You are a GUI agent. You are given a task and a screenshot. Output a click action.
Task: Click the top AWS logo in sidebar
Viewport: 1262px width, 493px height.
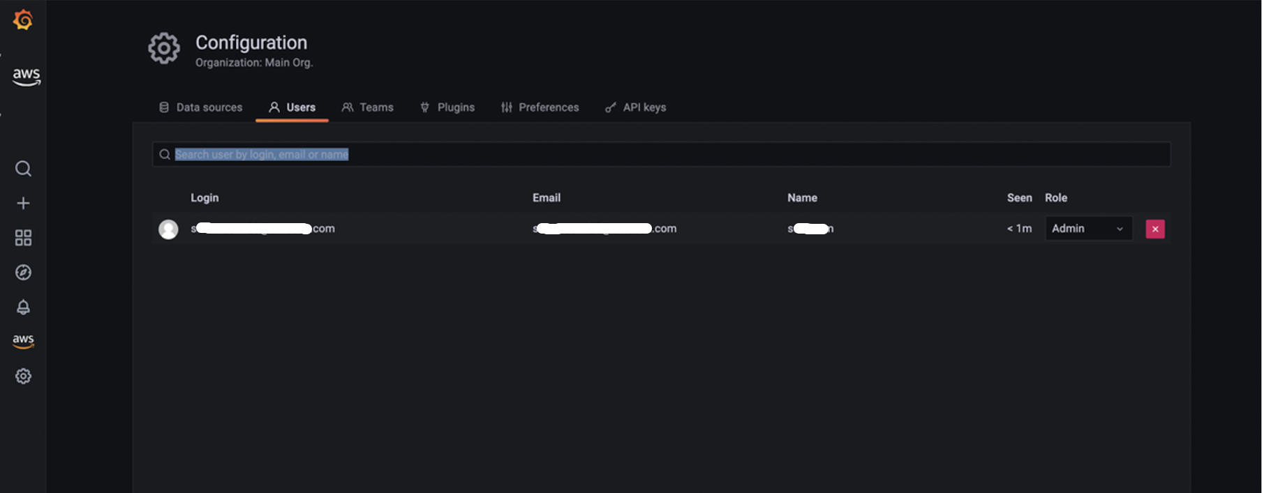click(26, 76)
